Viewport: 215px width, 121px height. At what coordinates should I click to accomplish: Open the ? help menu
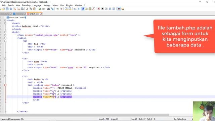pyautogui.click(x=85, y=5)
